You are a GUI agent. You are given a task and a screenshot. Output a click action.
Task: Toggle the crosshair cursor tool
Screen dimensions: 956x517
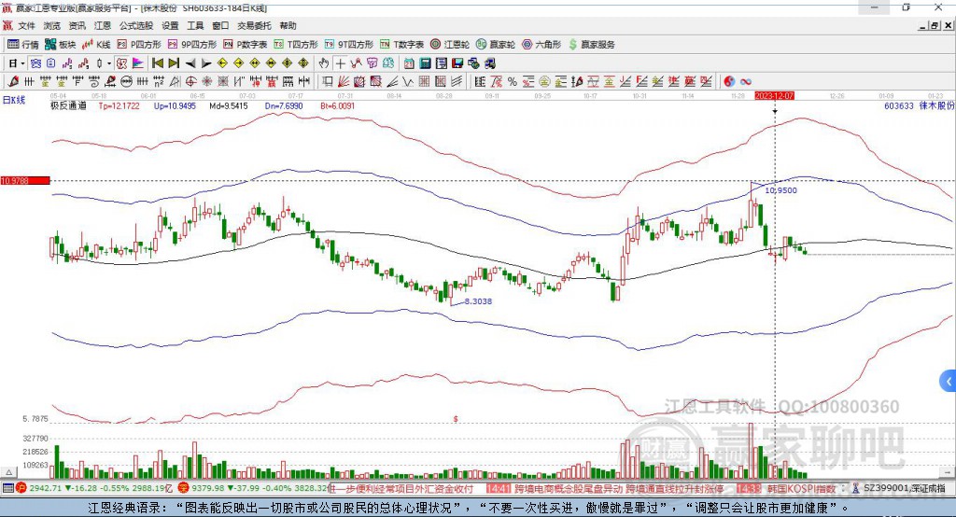[x=340, y=63]
